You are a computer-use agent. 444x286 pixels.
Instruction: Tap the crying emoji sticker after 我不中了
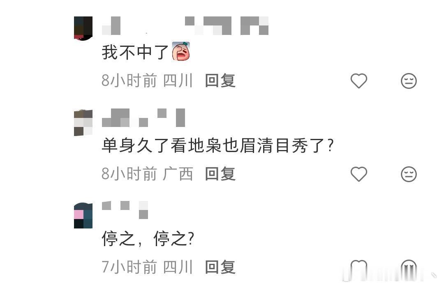(x=181, y=51)
